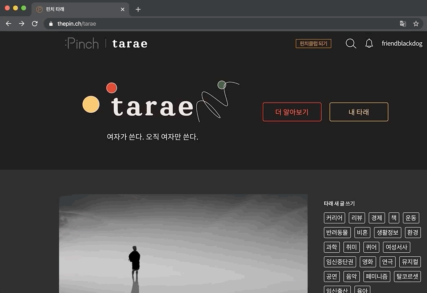Click the Pinch logo
Image resolution: width=427 pixels, height=293 pixels.
point(82,44)
